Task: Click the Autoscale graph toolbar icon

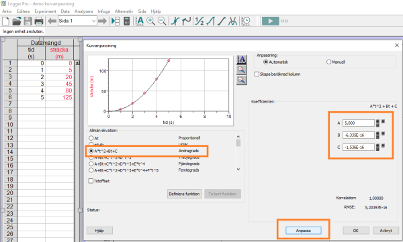Action: (140, 21)
